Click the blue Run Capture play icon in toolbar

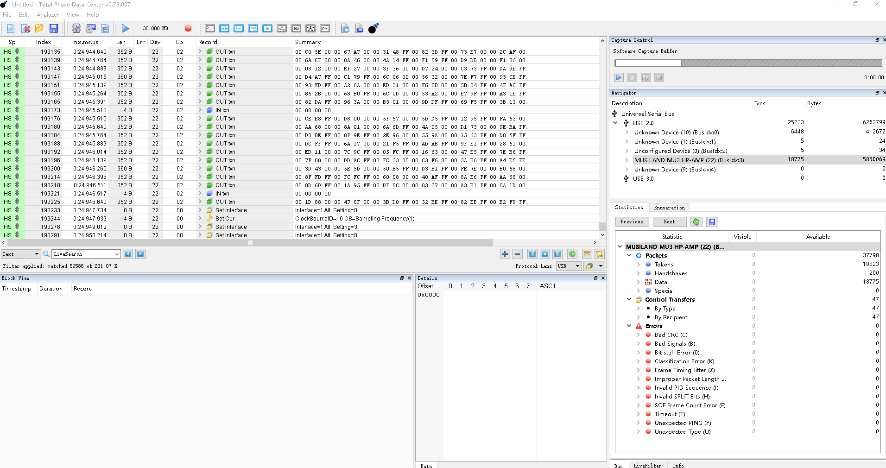125,28
